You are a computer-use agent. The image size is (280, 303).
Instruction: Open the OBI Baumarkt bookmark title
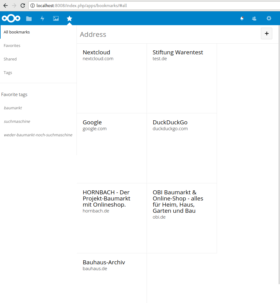(x=178, y=202)
